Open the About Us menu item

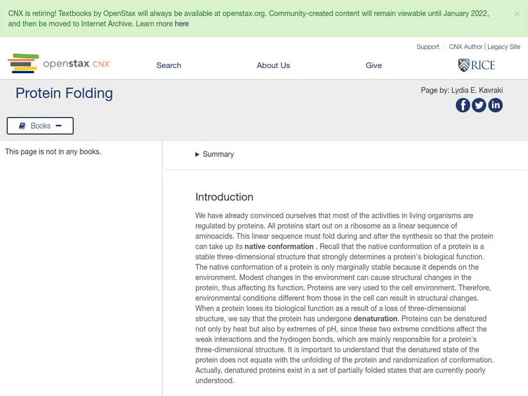[273, 65]
